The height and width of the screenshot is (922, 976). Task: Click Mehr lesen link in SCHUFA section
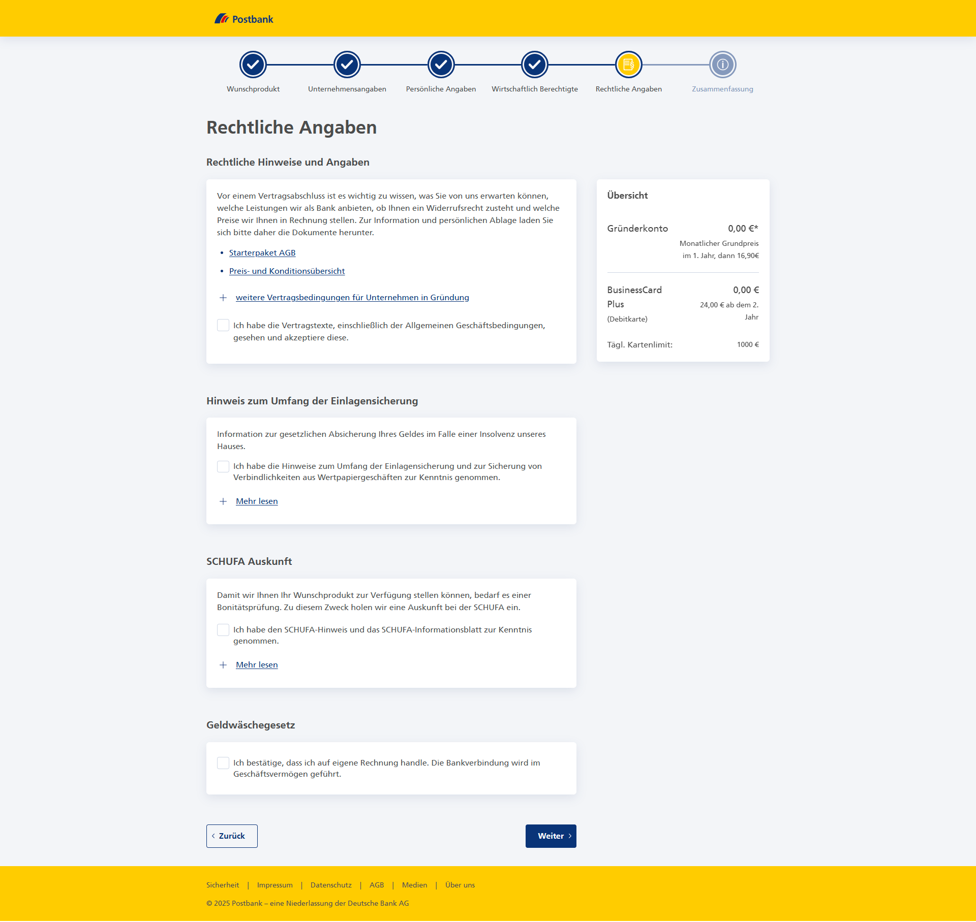(257, 665)
